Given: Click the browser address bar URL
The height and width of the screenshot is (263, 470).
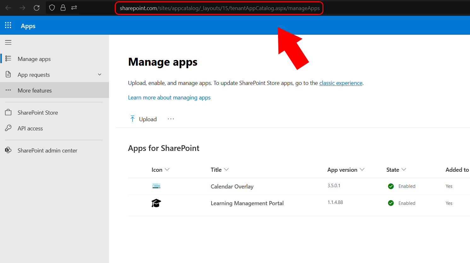Looking at the screenshot, I should coord(220,8).
